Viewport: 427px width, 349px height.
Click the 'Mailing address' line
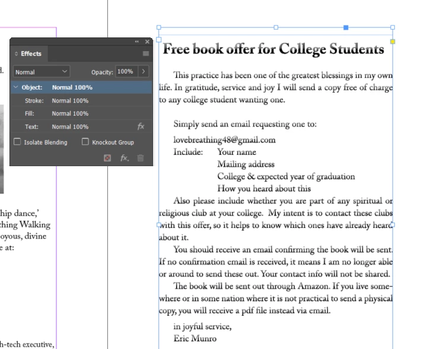246,164
